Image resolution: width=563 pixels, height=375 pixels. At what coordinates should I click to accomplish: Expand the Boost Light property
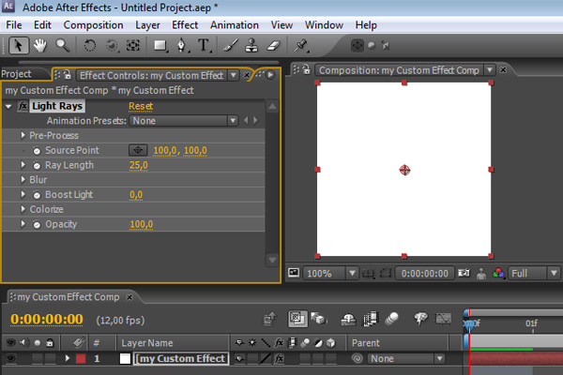tap(23, 194)
